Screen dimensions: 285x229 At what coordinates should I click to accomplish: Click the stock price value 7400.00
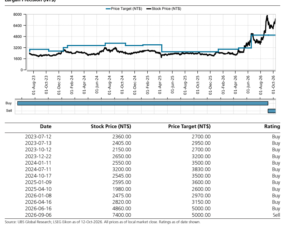tap(122, 215)
